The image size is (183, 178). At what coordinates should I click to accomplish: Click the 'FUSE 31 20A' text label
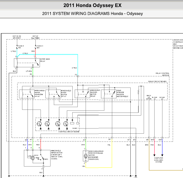pos(40,47)
